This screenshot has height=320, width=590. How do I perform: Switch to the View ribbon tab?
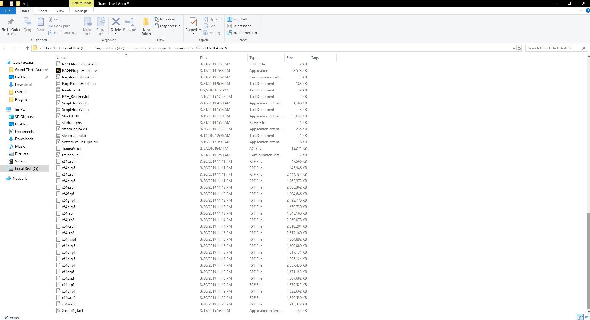[x=60, y=11]
